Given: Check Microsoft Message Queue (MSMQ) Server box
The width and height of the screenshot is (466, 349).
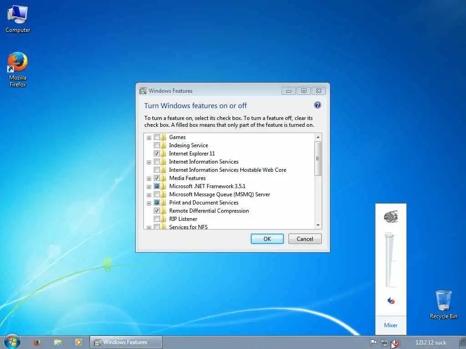Looking at the screenshot, I should click(x=157, y=194).
